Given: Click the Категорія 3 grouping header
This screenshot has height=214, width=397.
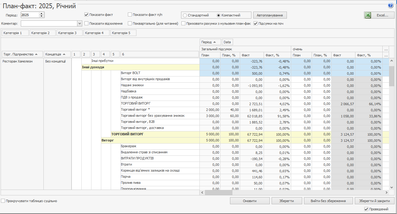Looking at the screenshot, I should click(69, 33).
